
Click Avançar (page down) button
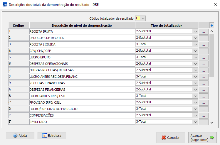coord(202,138)
